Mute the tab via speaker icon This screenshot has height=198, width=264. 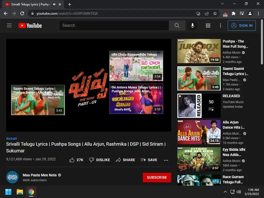54,4
